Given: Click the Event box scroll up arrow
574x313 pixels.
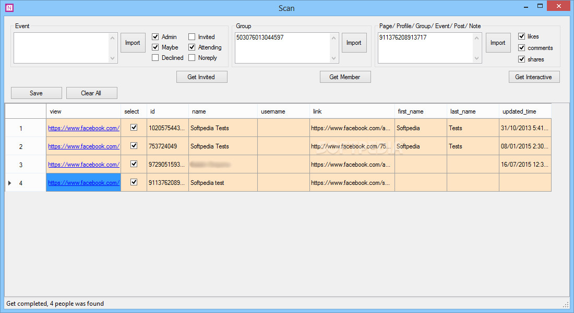Looking at the screenshot, I should click(x=112, y=38).
